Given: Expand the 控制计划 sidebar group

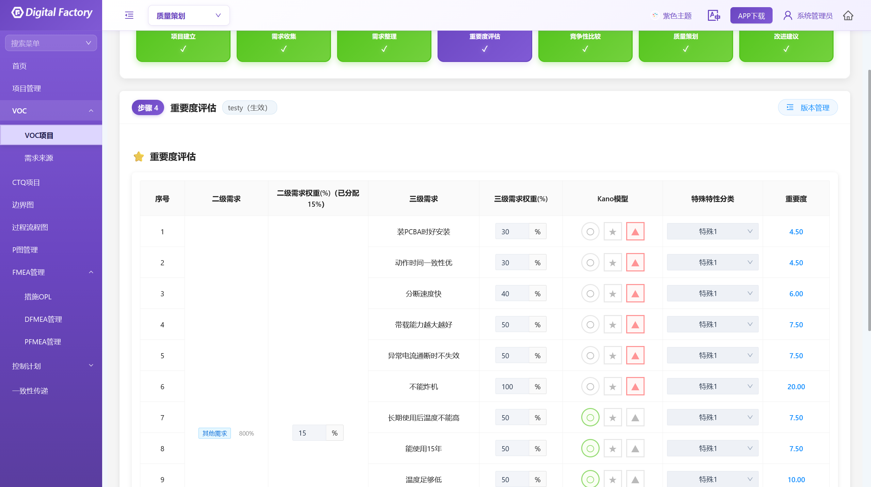Looking at the screenshot, I should (x=51, y=366).
